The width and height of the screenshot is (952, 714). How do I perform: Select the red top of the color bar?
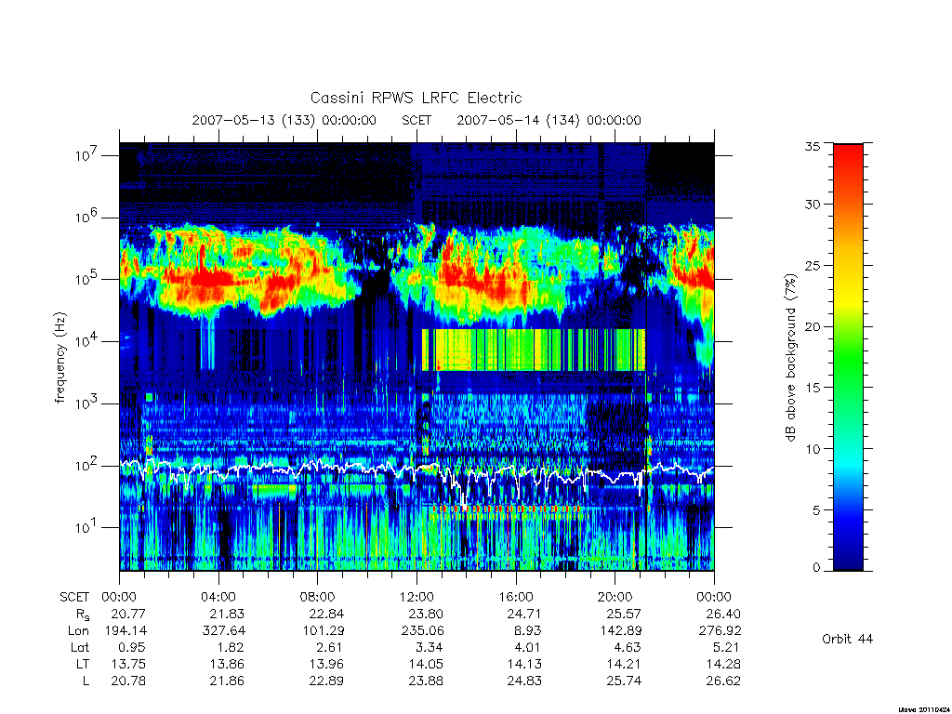tap(848, 158)
